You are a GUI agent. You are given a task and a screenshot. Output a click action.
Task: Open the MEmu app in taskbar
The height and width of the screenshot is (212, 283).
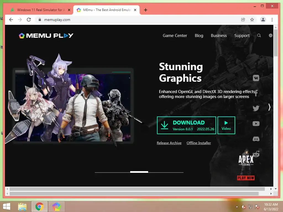coord(56,206)
